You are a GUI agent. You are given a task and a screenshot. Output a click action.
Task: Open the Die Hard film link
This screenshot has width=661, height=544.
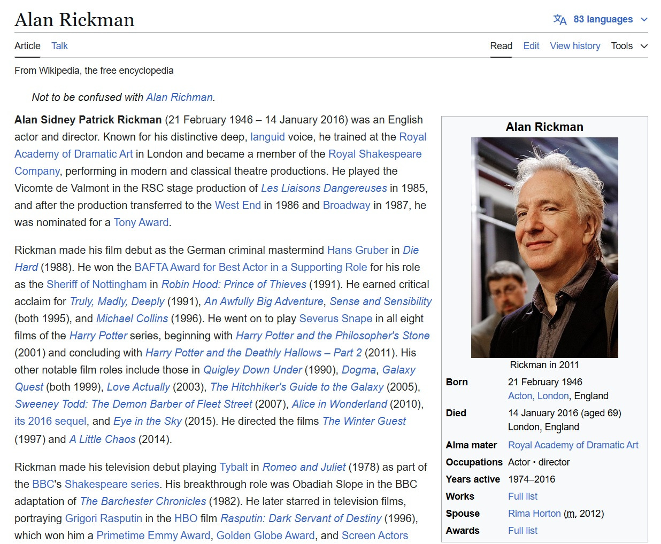click(26, 267)
